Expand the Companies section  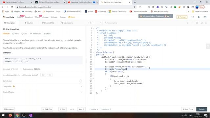(x=42, y=87)
